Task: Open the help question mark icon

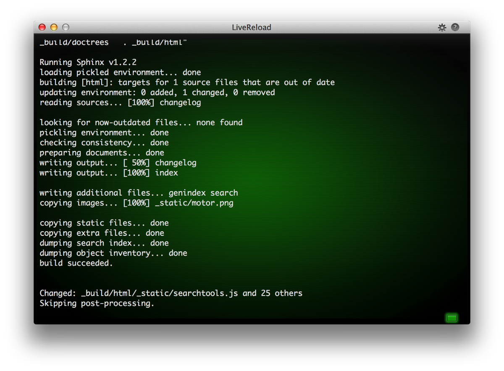Action: pos(455,27)
